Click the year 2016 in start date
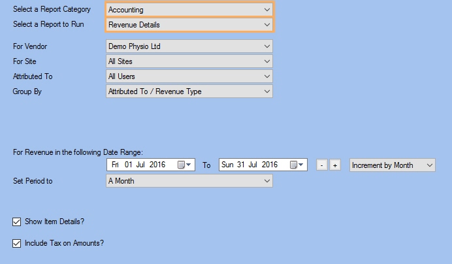 tap(157, 165)
